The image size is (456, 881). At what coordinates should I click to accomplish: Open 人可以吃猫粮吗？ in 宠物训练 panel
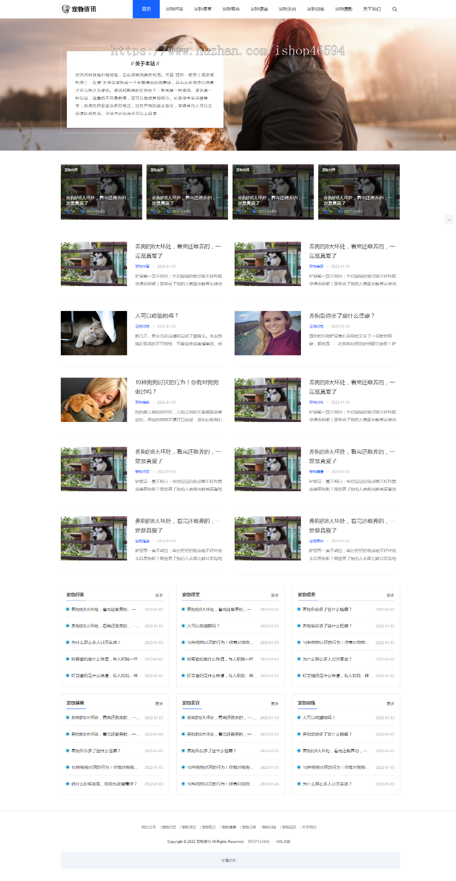coord(319,718)
